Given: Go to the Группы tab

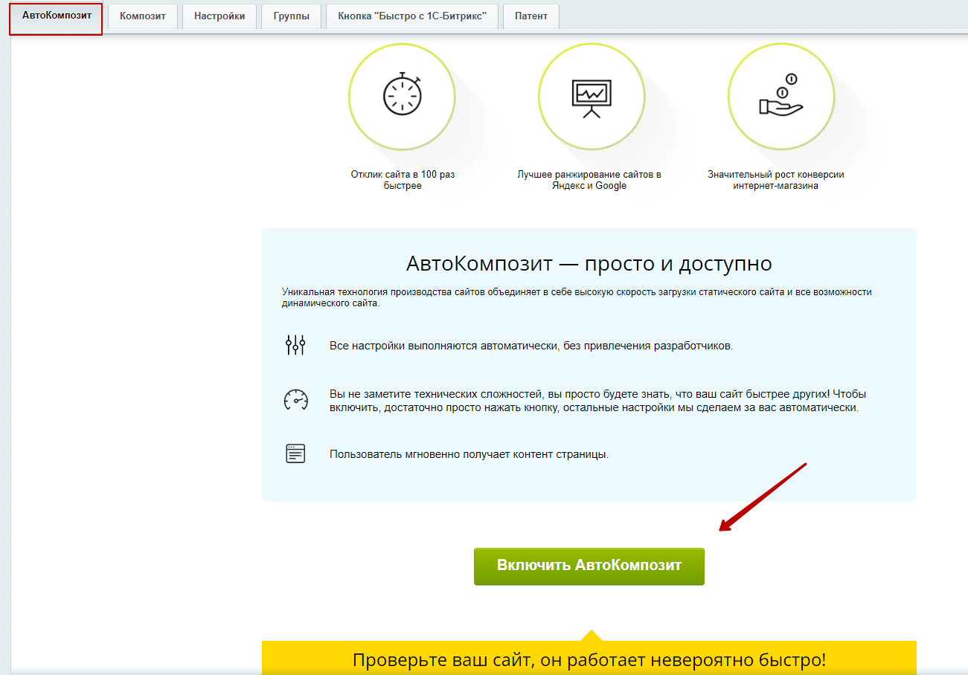Looking at the screenshot, I should pos(291,16).
